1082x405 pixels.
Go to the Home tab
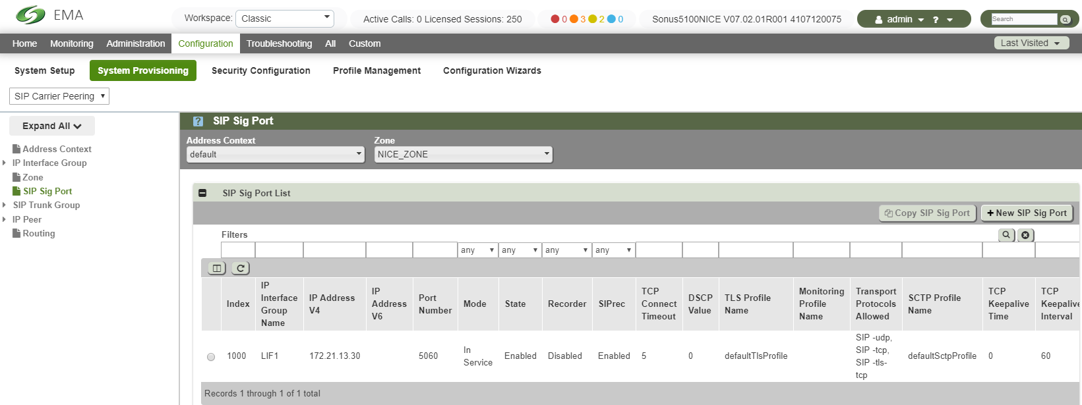[24, 43]
